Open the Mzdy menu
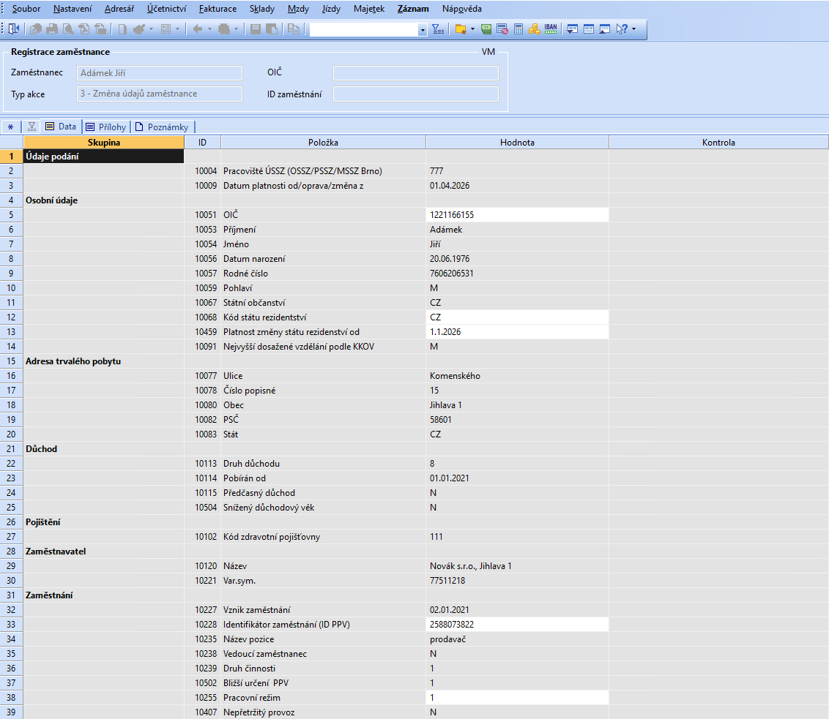Screen dimensions: 829x719 [x=298, y=10]
